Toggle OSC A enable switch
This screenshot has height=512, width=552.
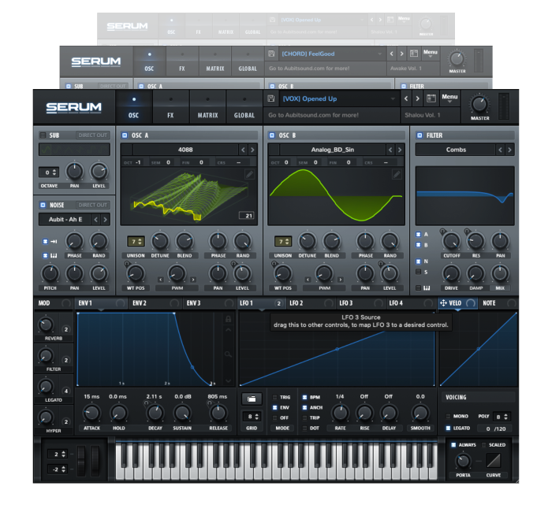point(125,135)
